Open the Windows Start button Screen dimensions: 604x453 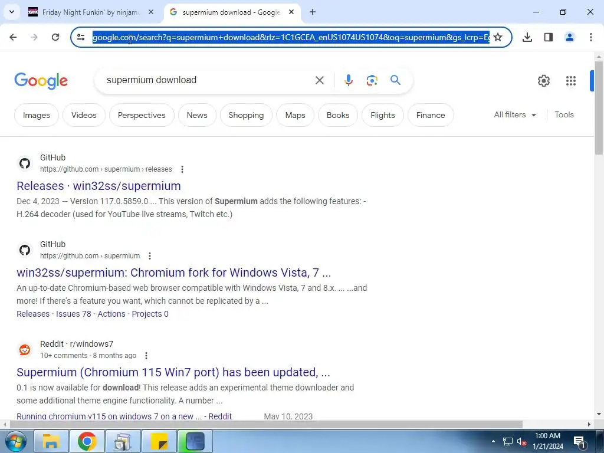pyautogui.click(x=15, y=441)
